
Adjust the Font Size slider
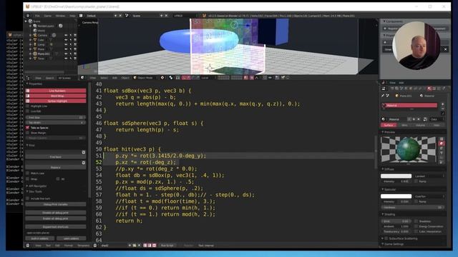(56, 117)
